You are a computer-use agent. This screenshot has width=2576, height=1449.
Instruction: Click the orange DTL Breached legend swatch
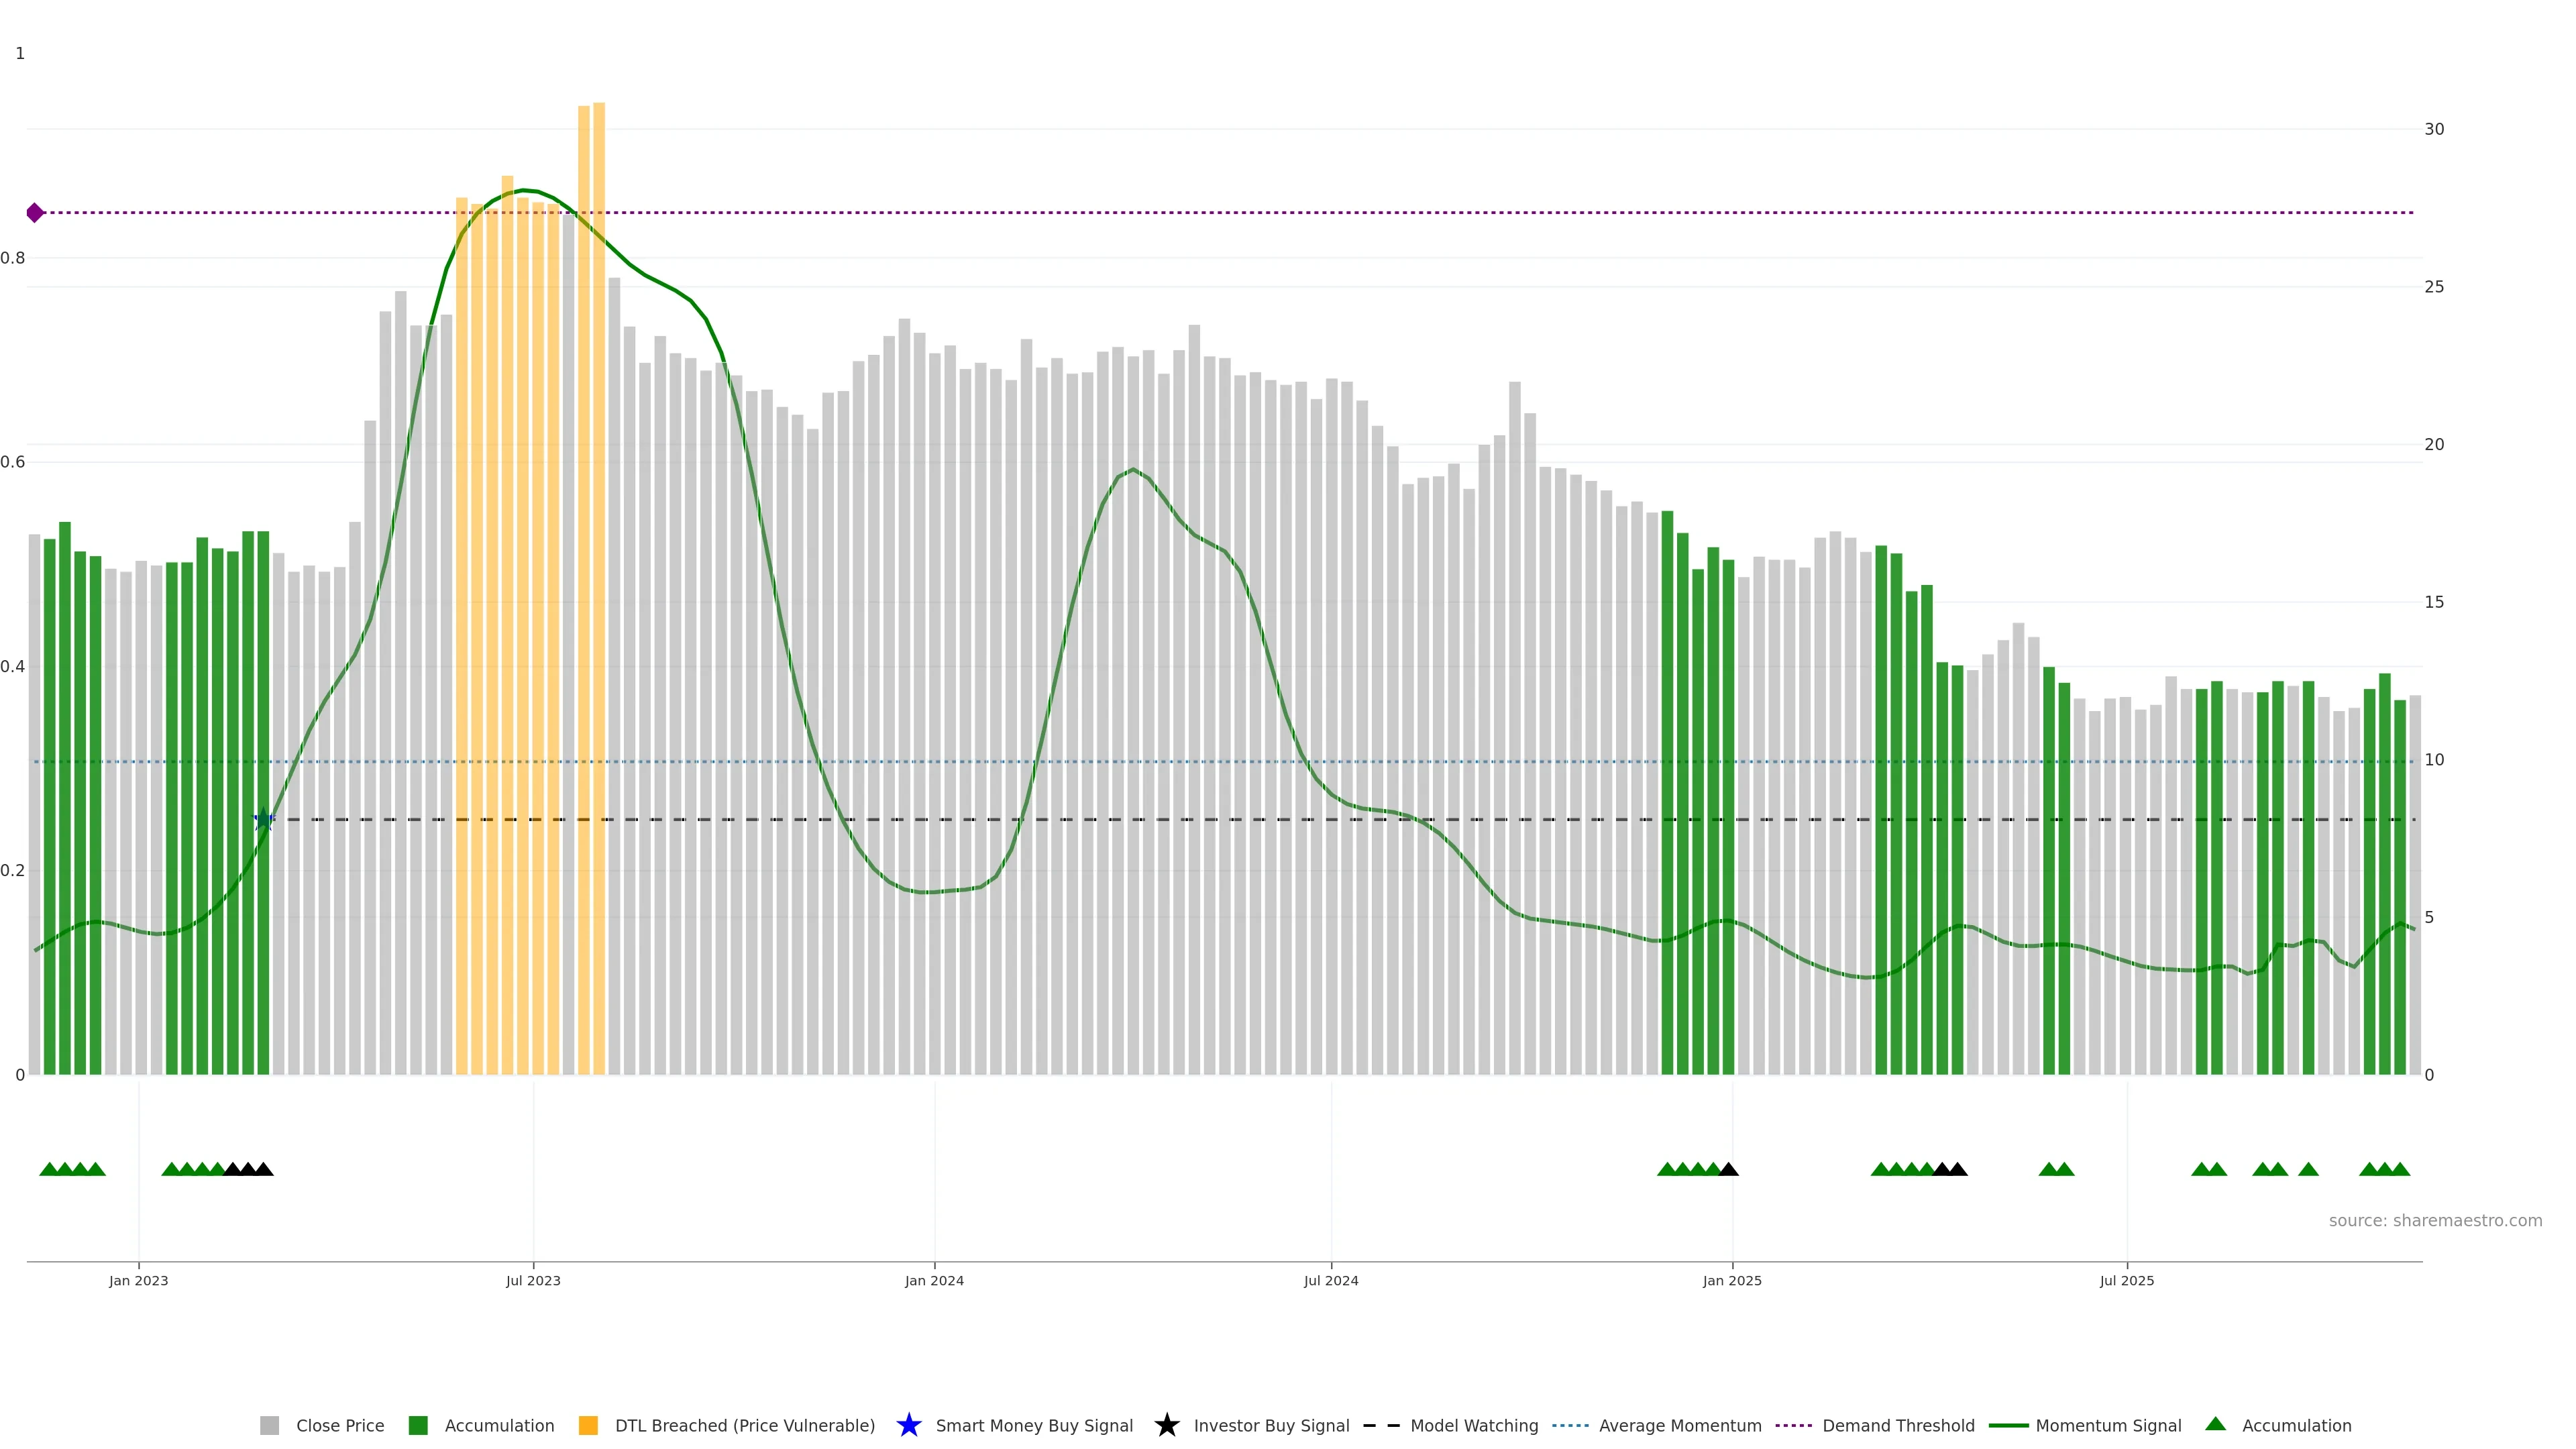coord(588,1425)
